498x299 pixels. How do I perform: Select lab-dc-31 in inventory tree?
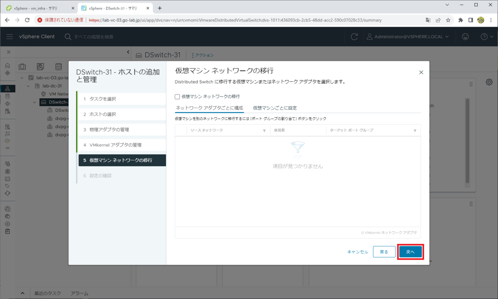pos(52,86)
